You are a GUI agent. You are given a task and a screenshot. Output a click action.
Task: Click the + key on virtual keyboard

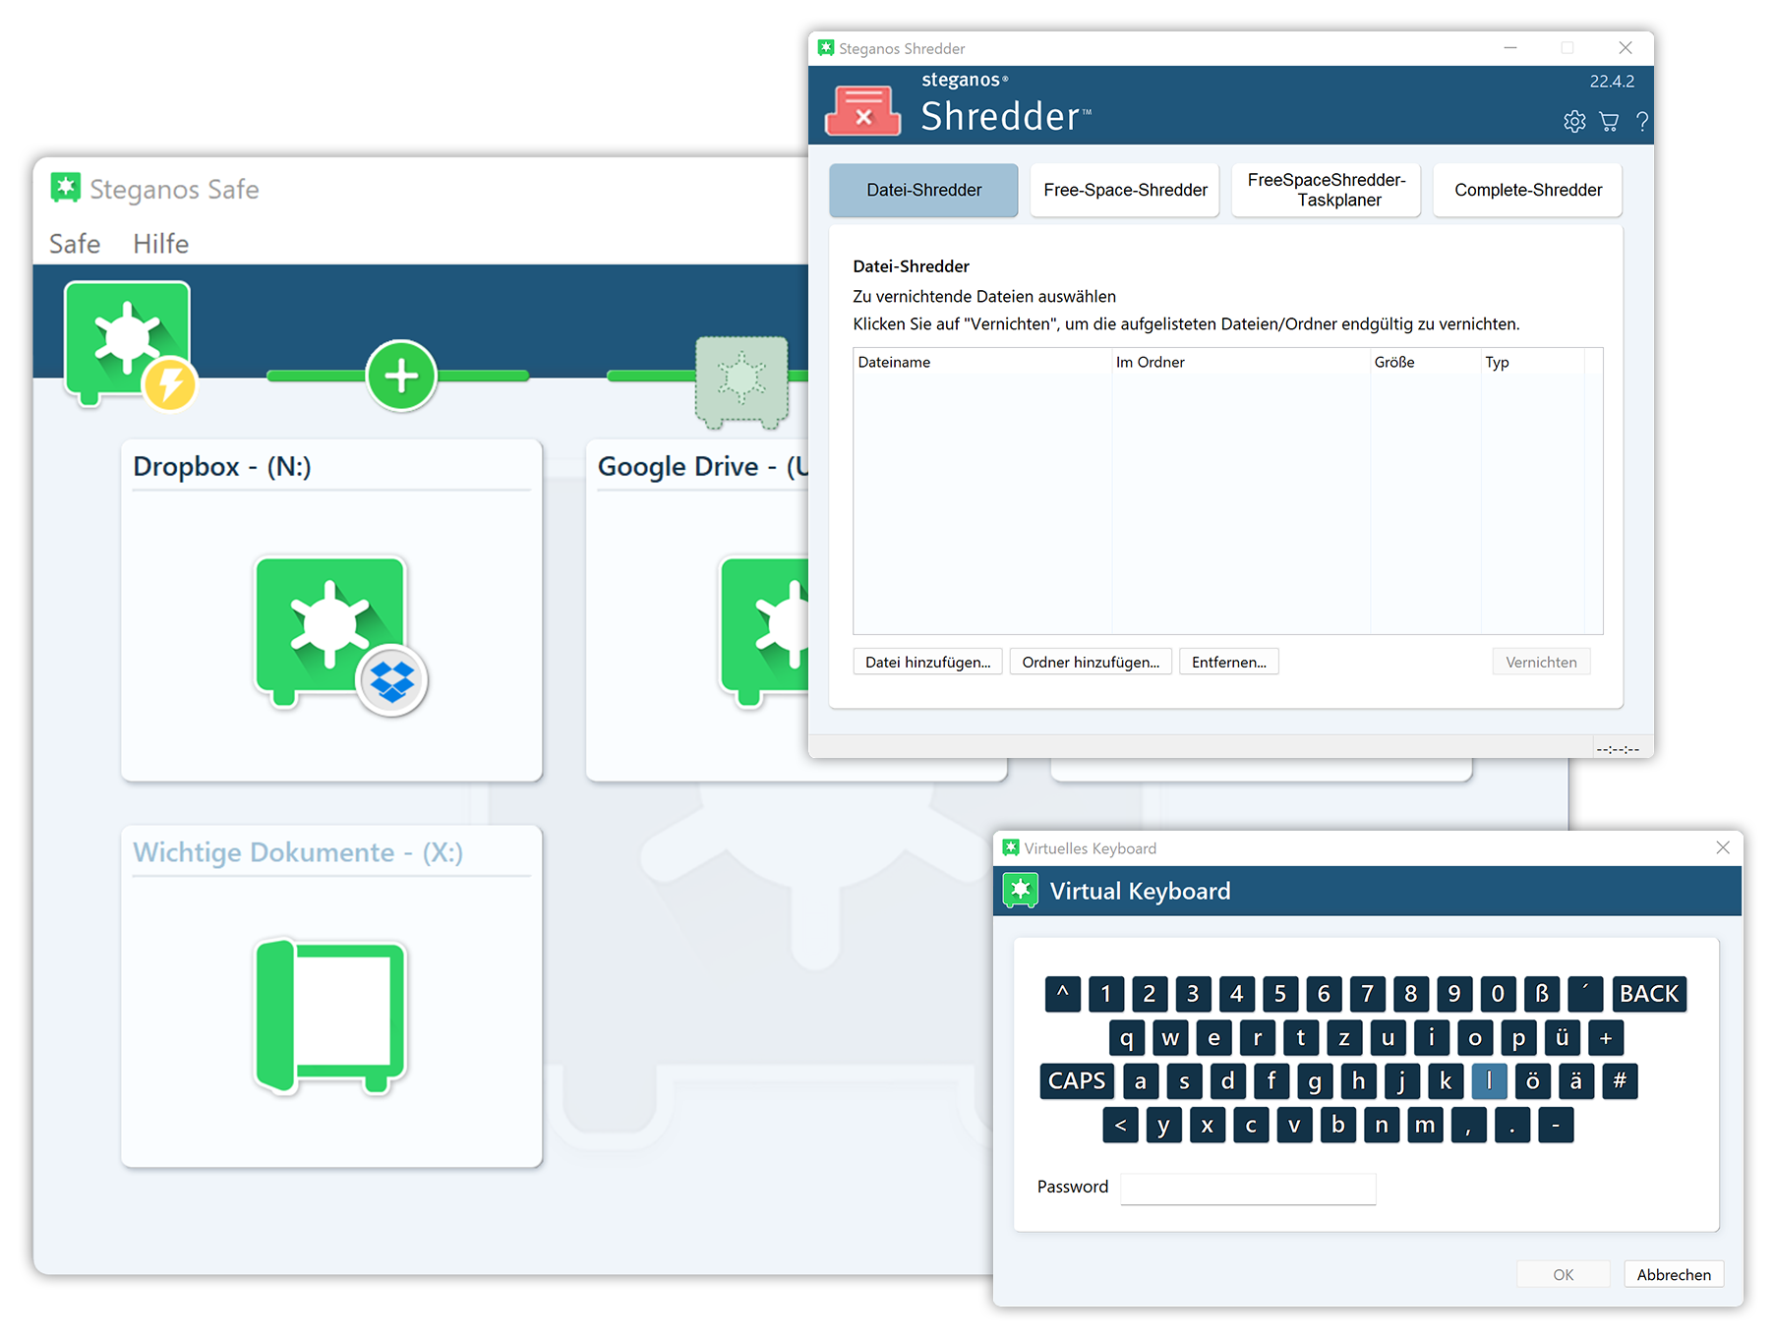tap(1606, 1037)
